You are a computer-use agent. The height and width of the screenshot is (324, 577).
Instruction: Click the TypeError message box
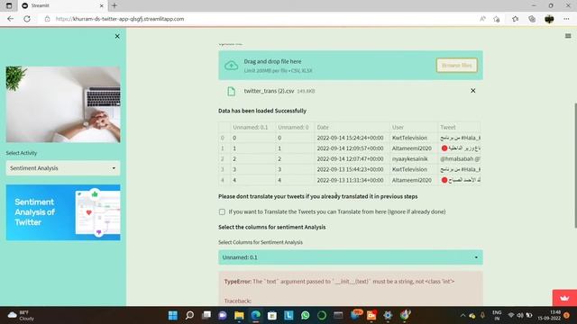pos(351,289)
